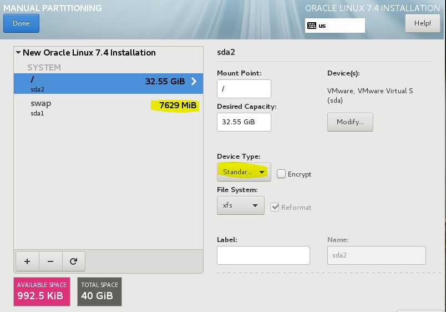446x312 pixels.
Task: Click the Mount Point input field
Action: (244, 89)
